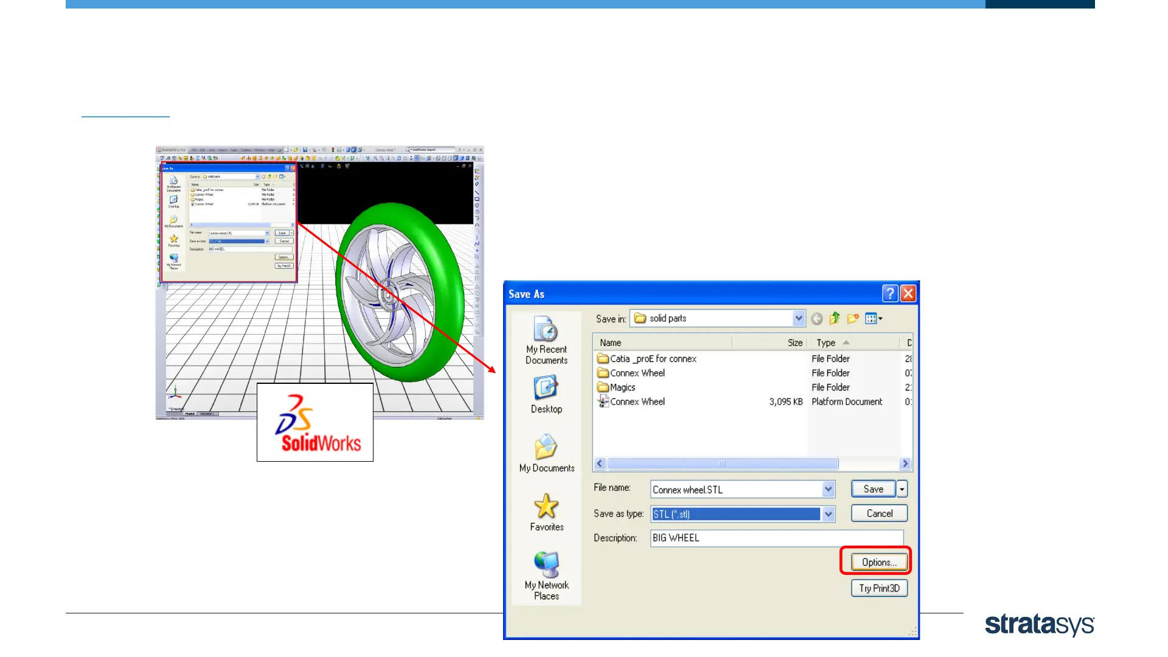This screenshot has width=1168, height=657.
Task: Go up one folder level
Action: (835, 318)
